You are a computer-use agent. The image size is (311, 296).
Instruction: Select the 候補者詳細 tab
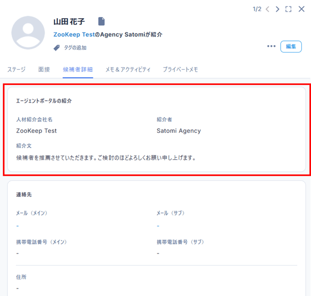pyautogui.click(x=78, y=69)
